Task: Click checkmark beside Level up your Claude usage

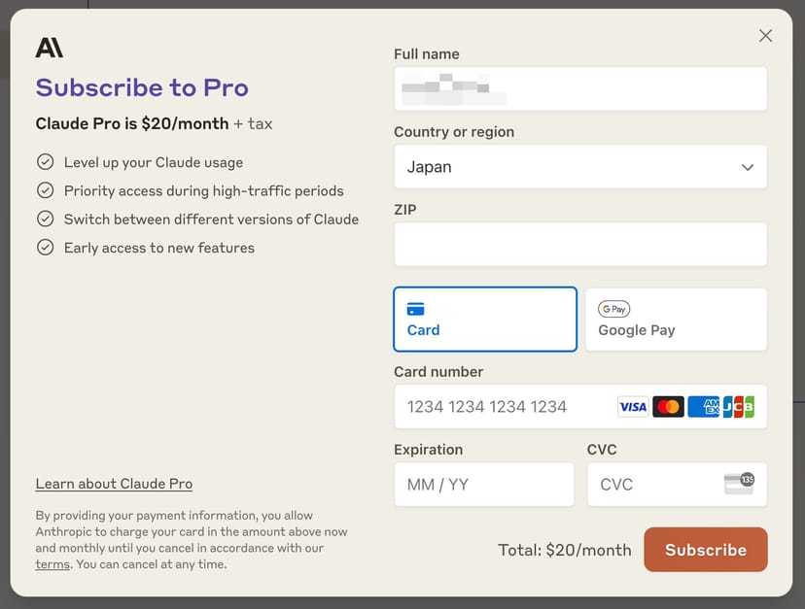Action: pos(45,162)
